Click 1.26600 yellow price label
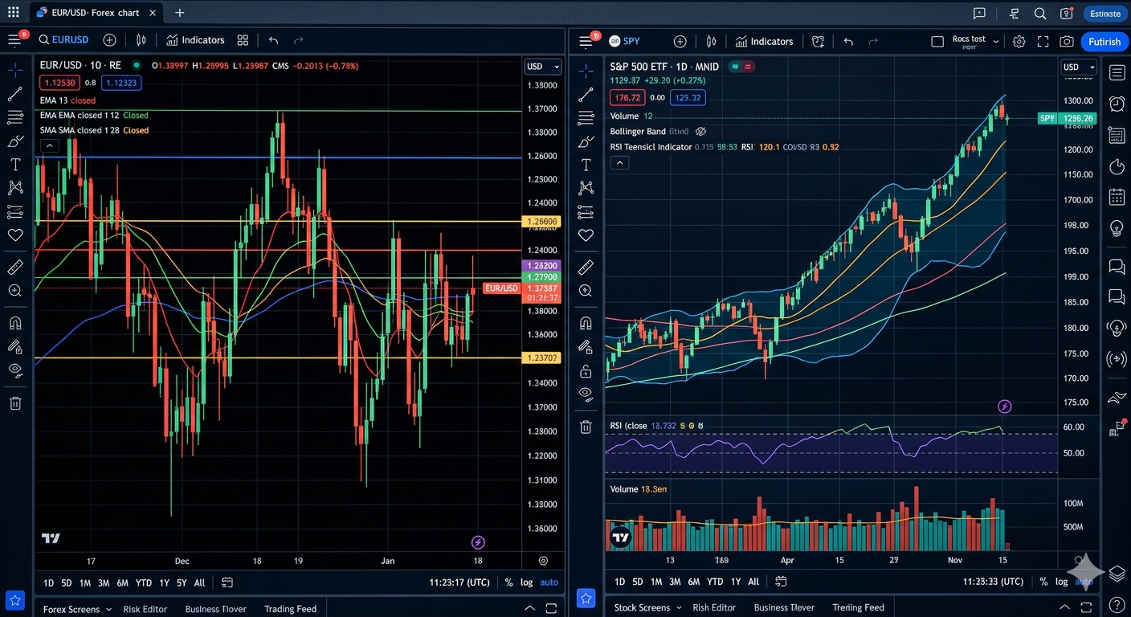 point(542,221)
